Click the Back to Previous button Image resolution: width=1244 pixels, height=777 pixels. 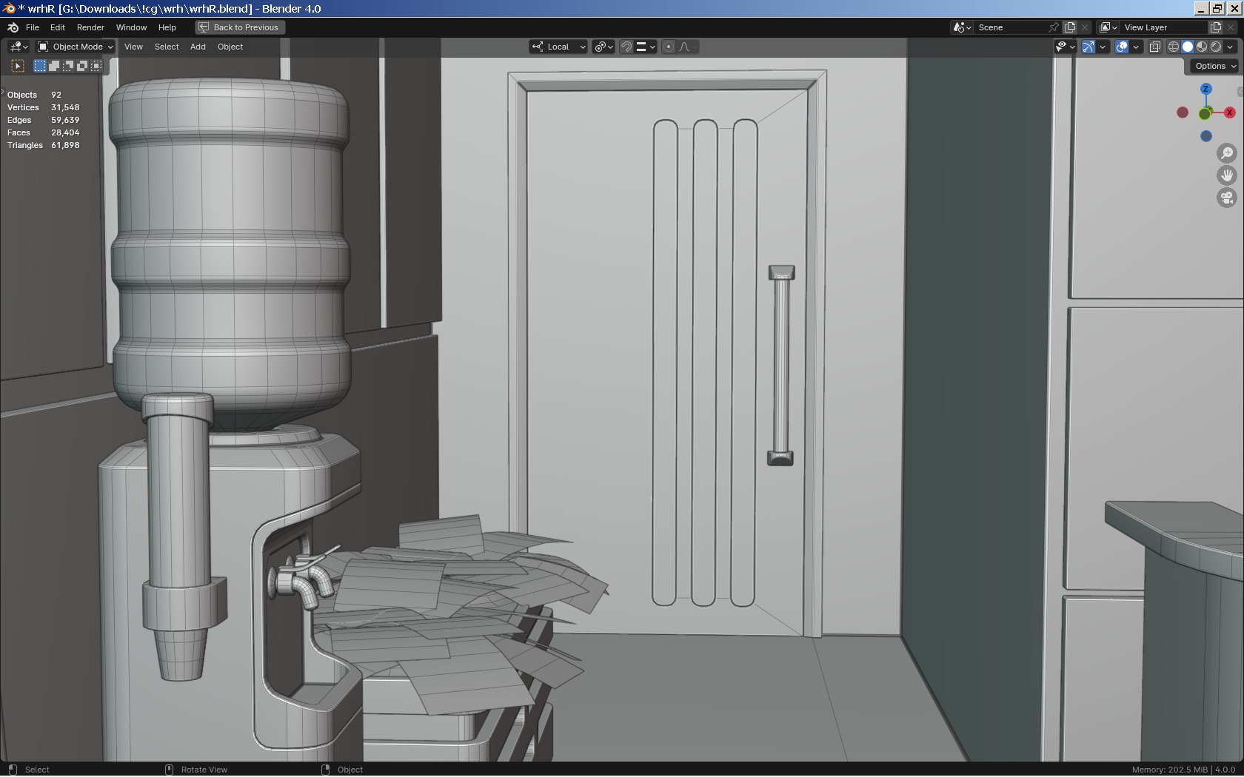240,27
